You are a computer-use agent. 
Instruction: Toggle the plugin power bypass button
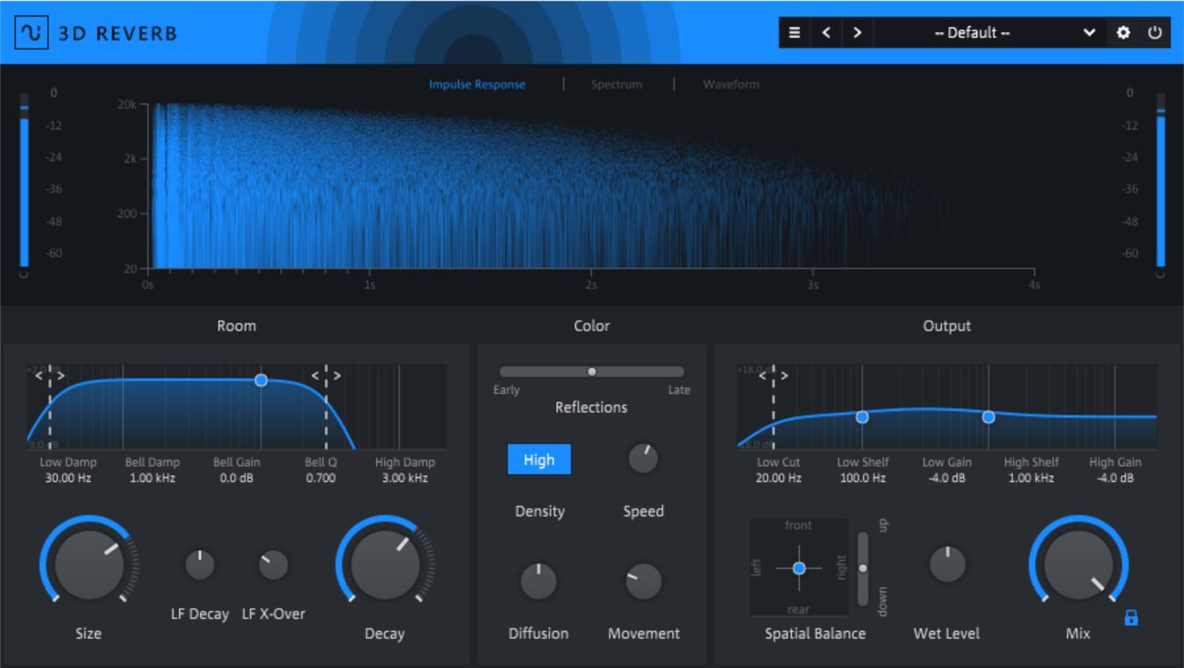click(1154, 32)
